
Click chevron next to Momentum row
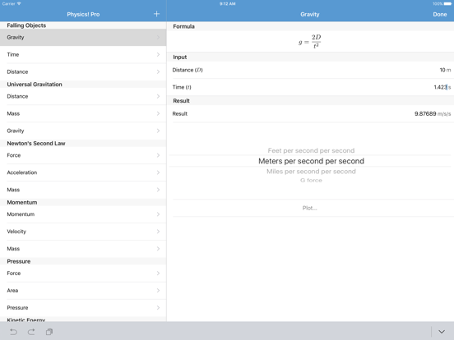pyautogui.click(x=158, y=214)
